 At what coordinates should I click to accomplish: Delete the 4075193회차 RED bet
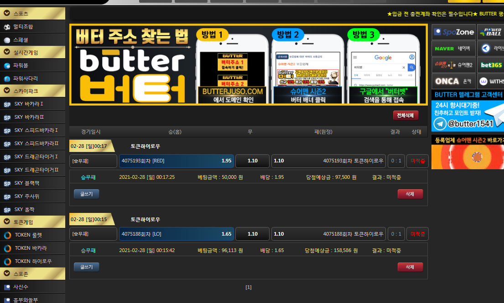[410, 194]
